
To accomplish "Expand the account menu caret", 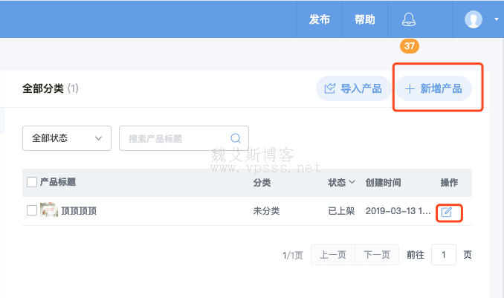I will click(x=496, y=19).
